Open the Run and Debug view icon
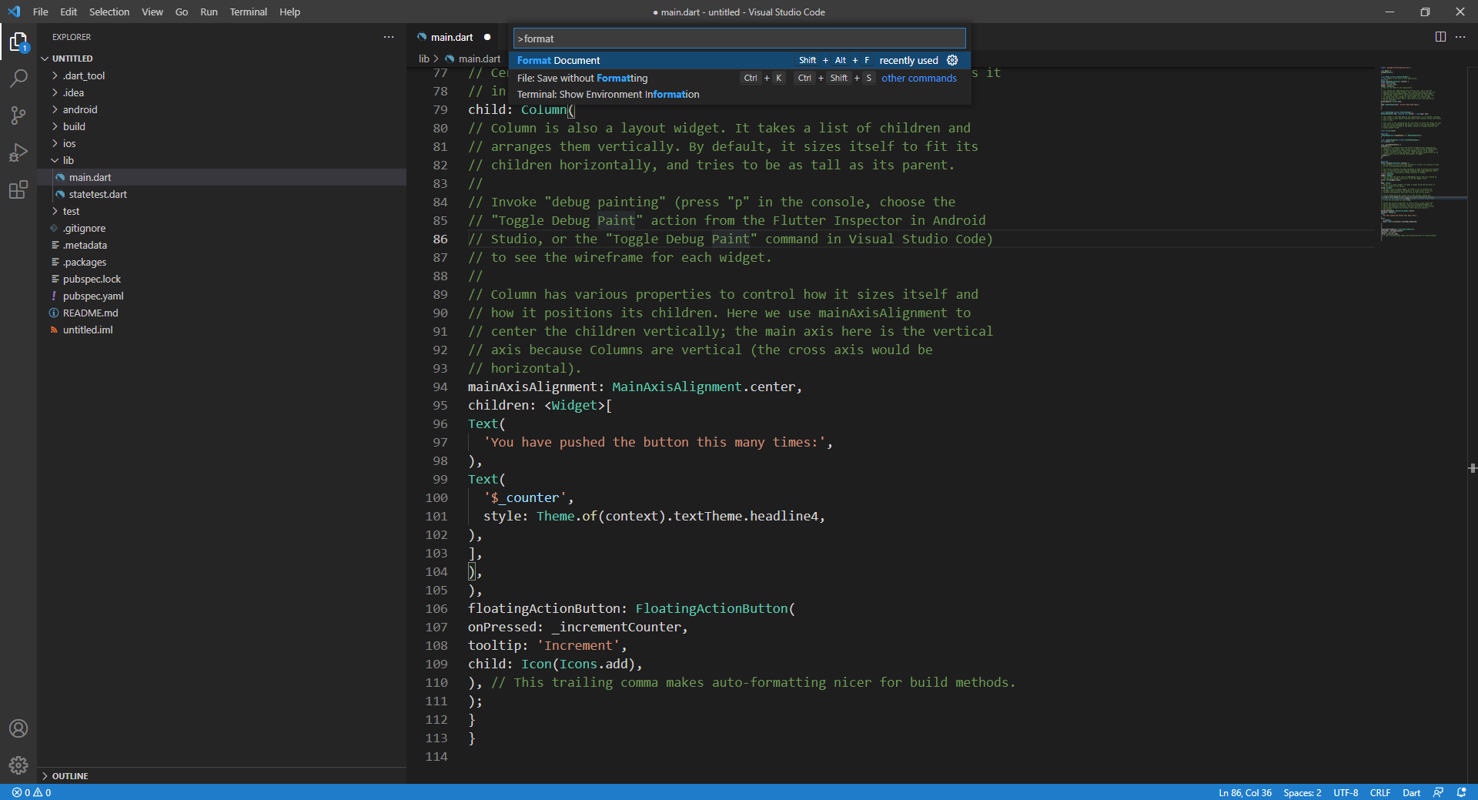The width and height of the screenshot is (1478, 800). [18, 152]
